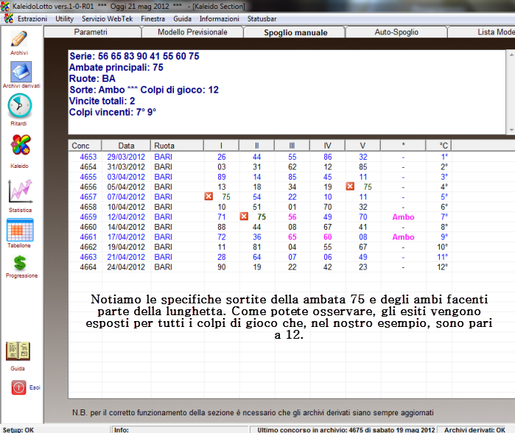Click the Tabellone grid icon
Image resolution: width=515 pixels, height=433 pixels.
[x=20, y=230]
